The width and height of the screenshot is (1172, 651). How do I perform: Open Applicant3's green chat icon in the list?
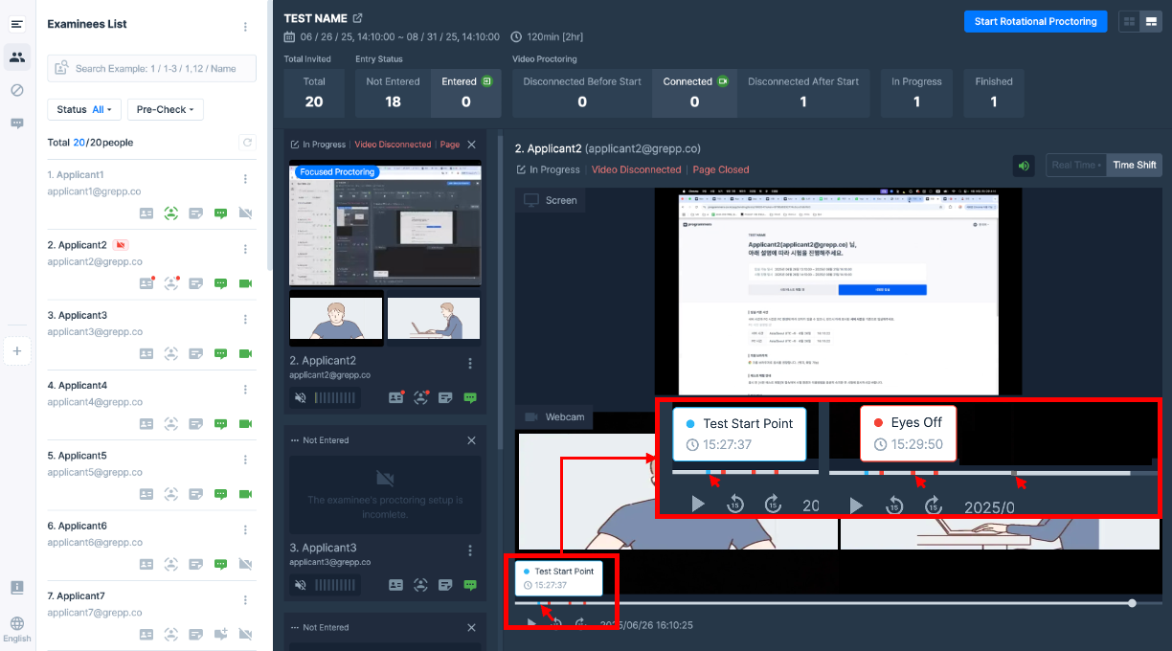click(221, 353)
